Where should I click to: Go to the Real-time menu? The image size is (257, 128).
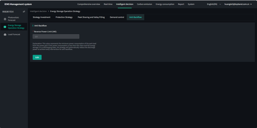pos(108,4)
